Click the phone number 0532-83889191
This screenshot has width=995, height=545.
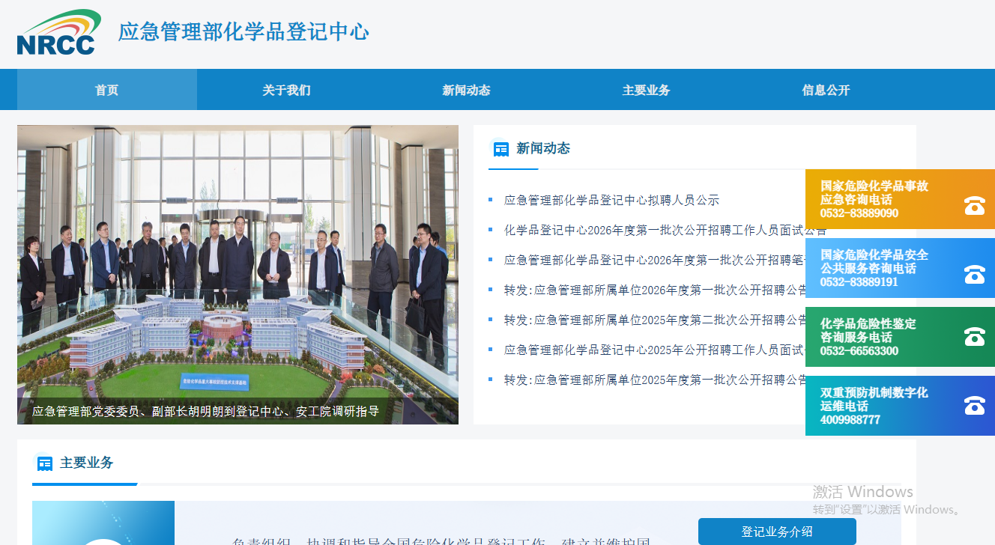coord(859,281)
